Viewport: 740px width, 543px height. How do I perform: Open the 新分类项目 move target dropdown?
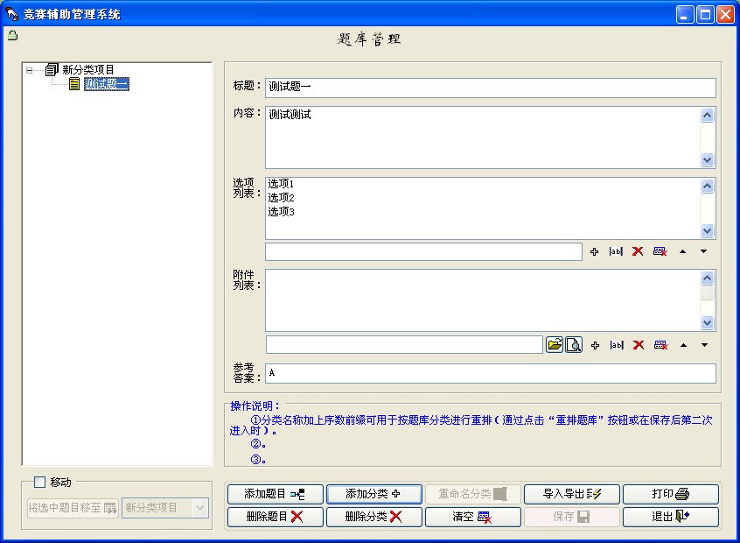[199, 508]
